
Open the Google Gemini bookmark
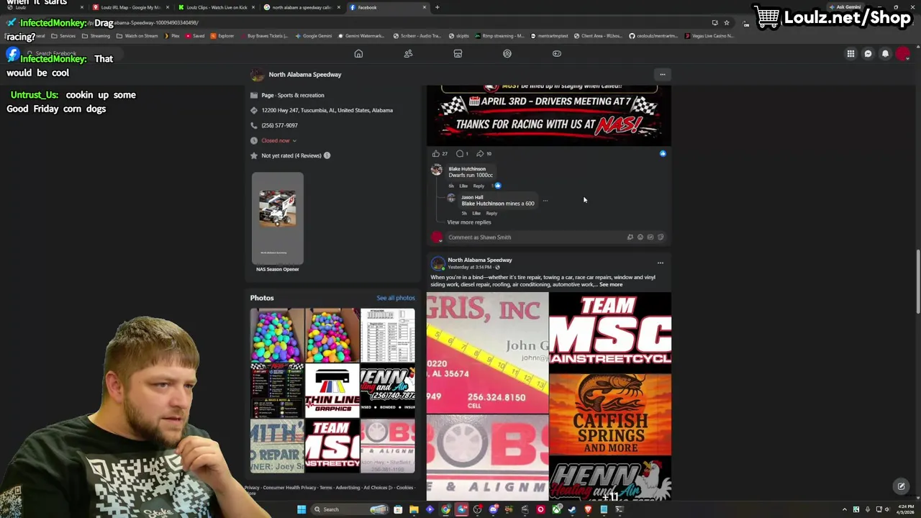click(313, 36)
